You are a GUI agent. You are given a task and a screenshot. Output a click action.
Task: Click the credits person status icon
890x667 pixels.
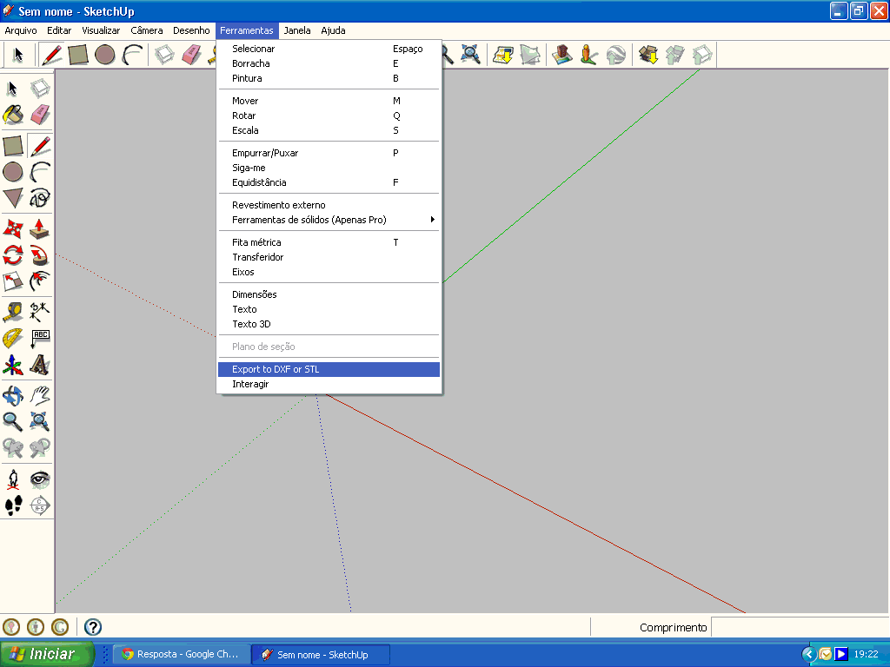[35, 627]
